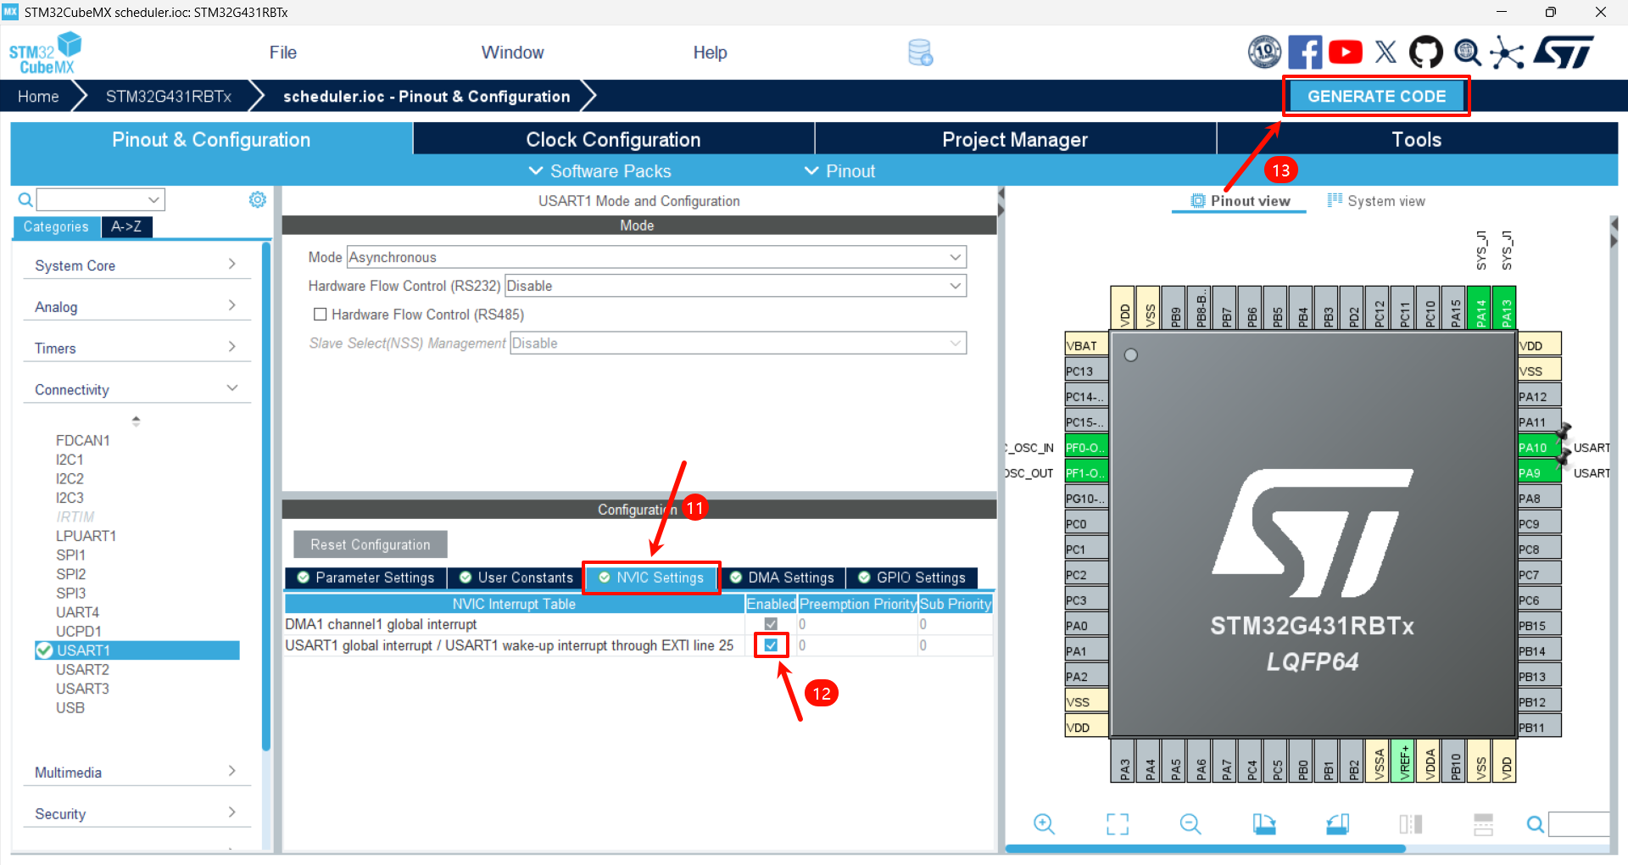Click the GENERATE CODE button
This screenshot has width=1628, height=865.
tap(1376, 97)
